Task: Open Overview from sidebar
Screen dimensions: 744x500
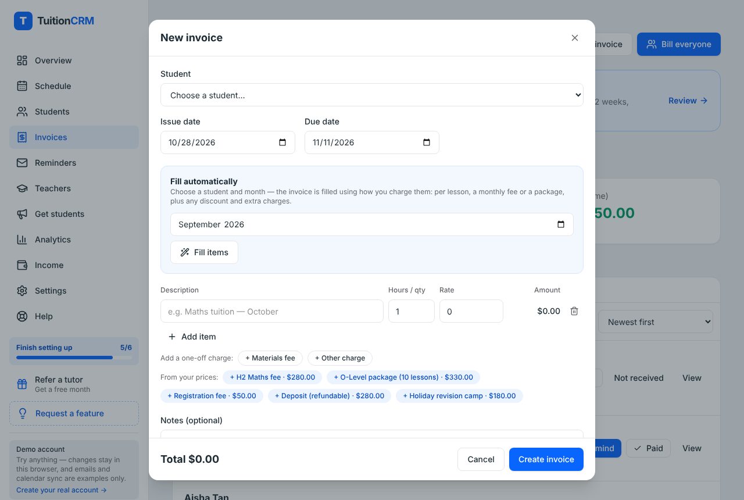Action: click(74, 60)
